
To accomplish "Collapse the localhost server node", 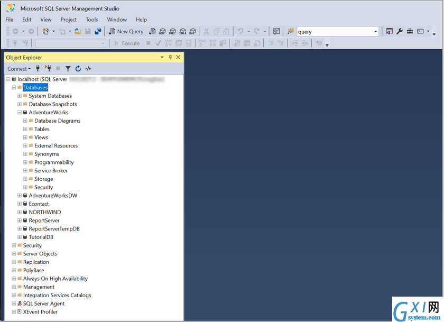I will (8, 79).
